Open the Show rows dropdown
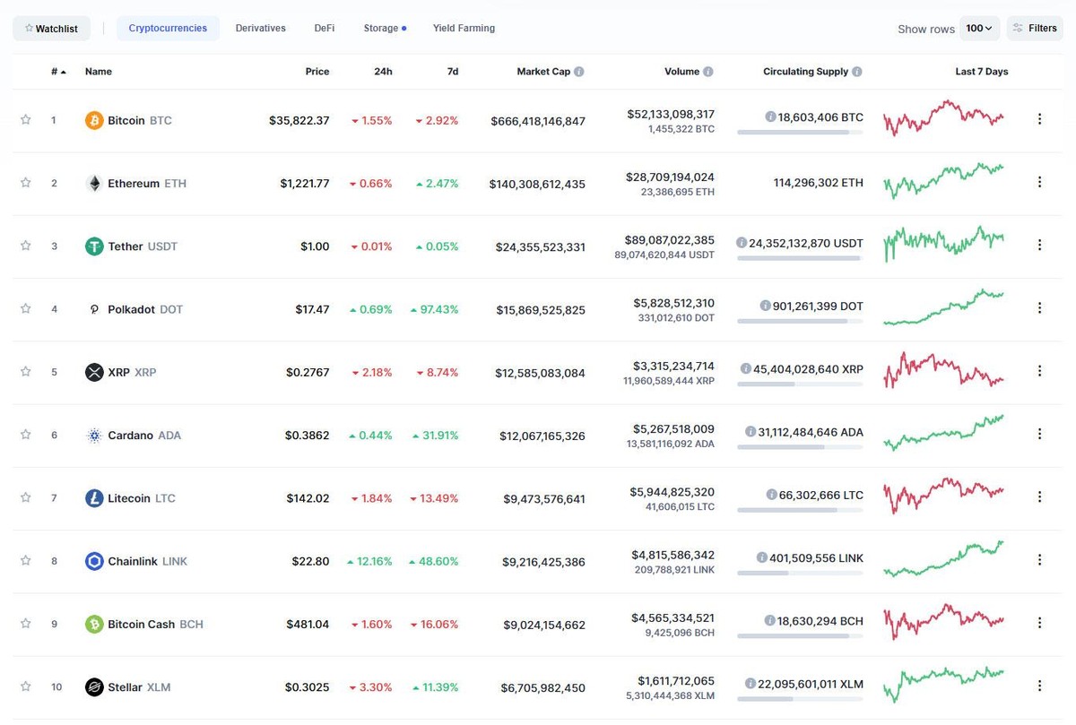Viewport: 1076px width, 725px height. click(x=980, y=28)
